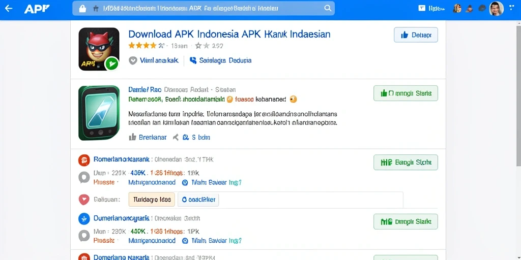This screenshot has width=521, height=260.
Task: Open the APK logo in the header
Action: pyautogui.click(x=37, y=9)
